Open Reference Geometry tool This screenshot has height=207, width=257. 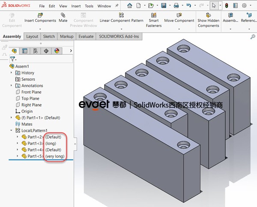pos(249,18)
